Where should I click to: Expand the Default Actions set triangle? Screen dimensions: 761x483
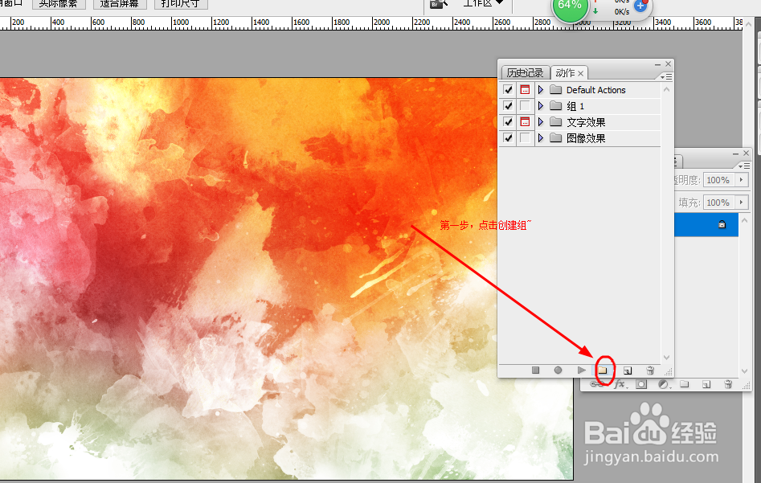(x=541, y=90)
